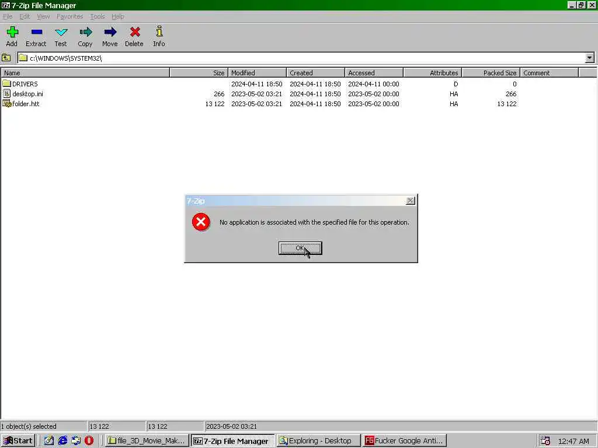The width and height of the screenshot is (598, 448).
Task: Click the DRIVERS folder name
Action: (x=25, y=84)
